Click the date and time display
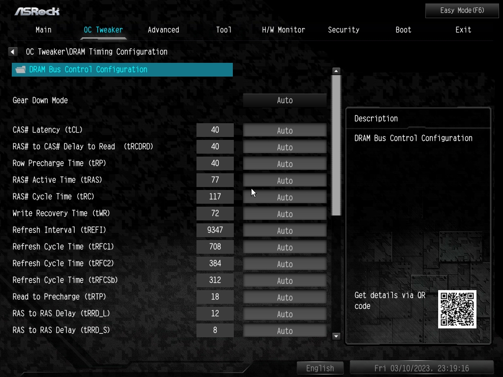This screenshot has width=503, height=377. [421, 368]
